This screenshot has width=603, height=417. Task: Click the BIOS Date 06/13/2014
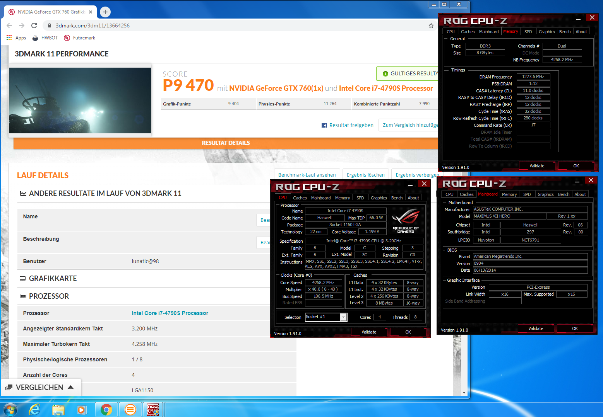(x=530, y=270)
